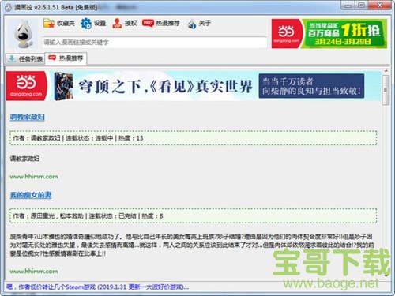Maximize the 漫画控 window
The width and height of the screenshot is (395, 296).
pos(362,6)
